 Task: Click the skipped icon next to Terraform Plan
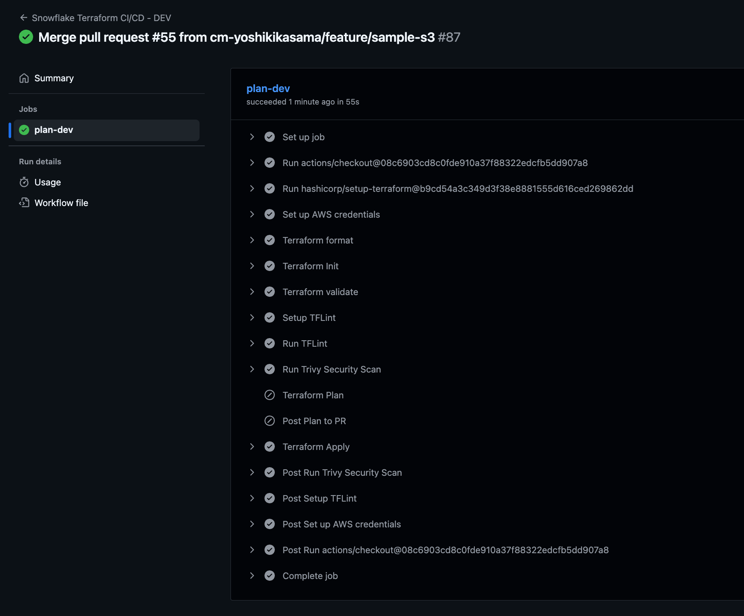pyautogui.click(x=270, y=395)
